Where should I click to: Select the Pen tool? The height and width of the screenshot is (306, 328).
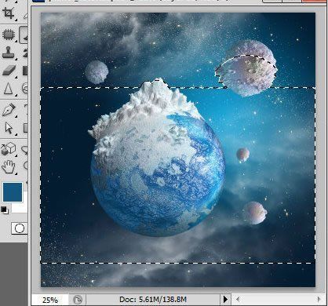click(x=9, y=110)
